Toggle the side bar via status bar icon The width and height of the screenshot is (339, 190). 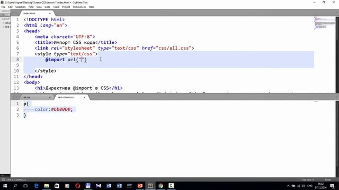3,179
